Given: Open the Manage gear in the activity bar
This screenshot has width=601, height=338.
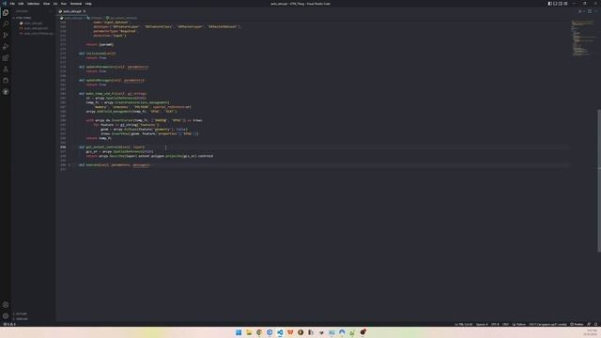Looking at the screenshot, I should coord(6,316).
